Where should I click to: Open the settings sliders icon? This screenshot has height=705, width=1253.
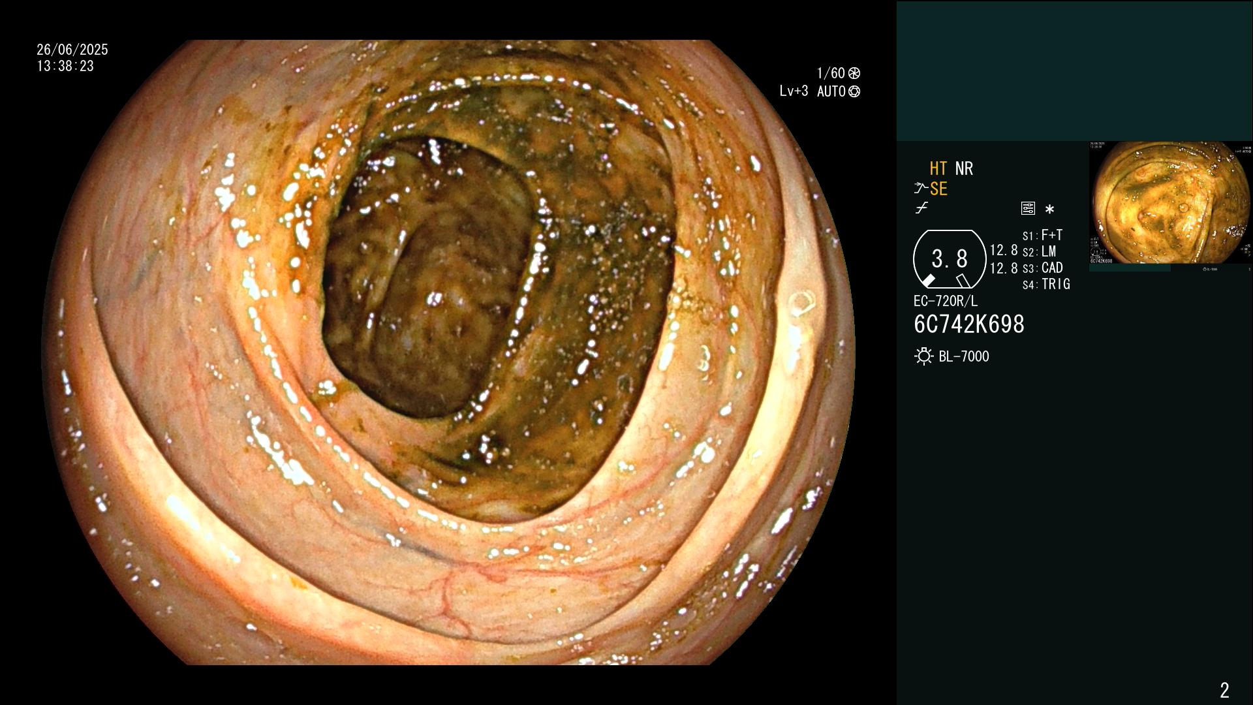point(1028,208)
